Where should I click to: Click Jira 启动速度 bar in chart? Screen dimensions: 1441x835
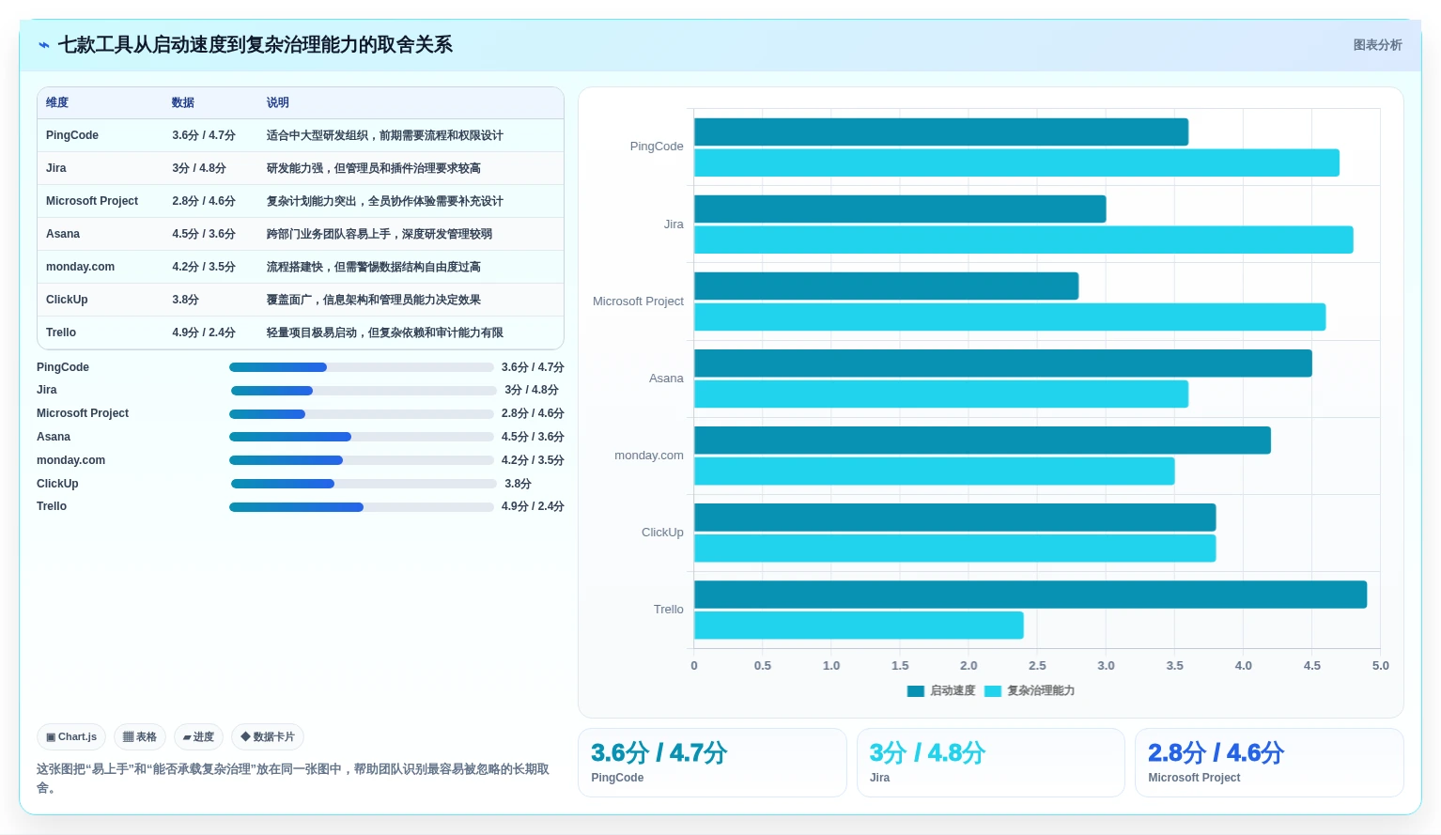click(900, 209)
